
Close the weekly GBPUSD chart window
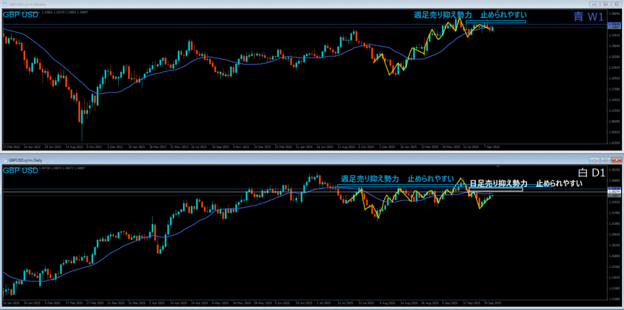[617, 4]
